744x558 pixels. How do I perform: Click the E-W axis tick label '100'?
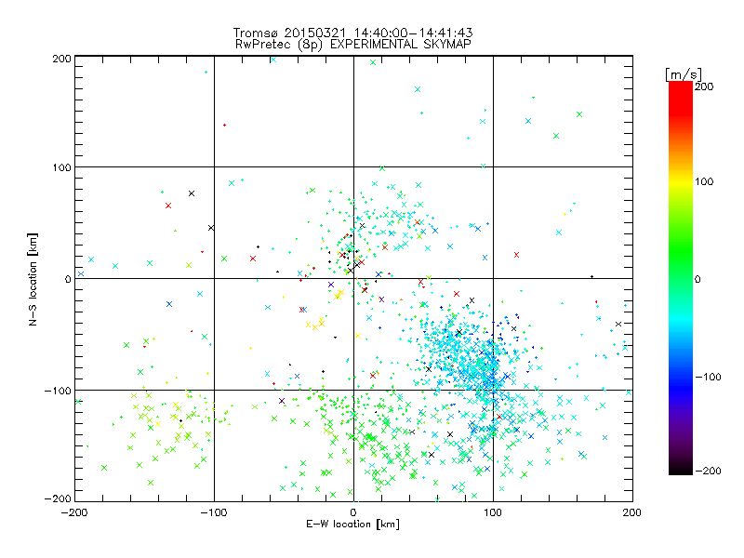pos(493,512)
